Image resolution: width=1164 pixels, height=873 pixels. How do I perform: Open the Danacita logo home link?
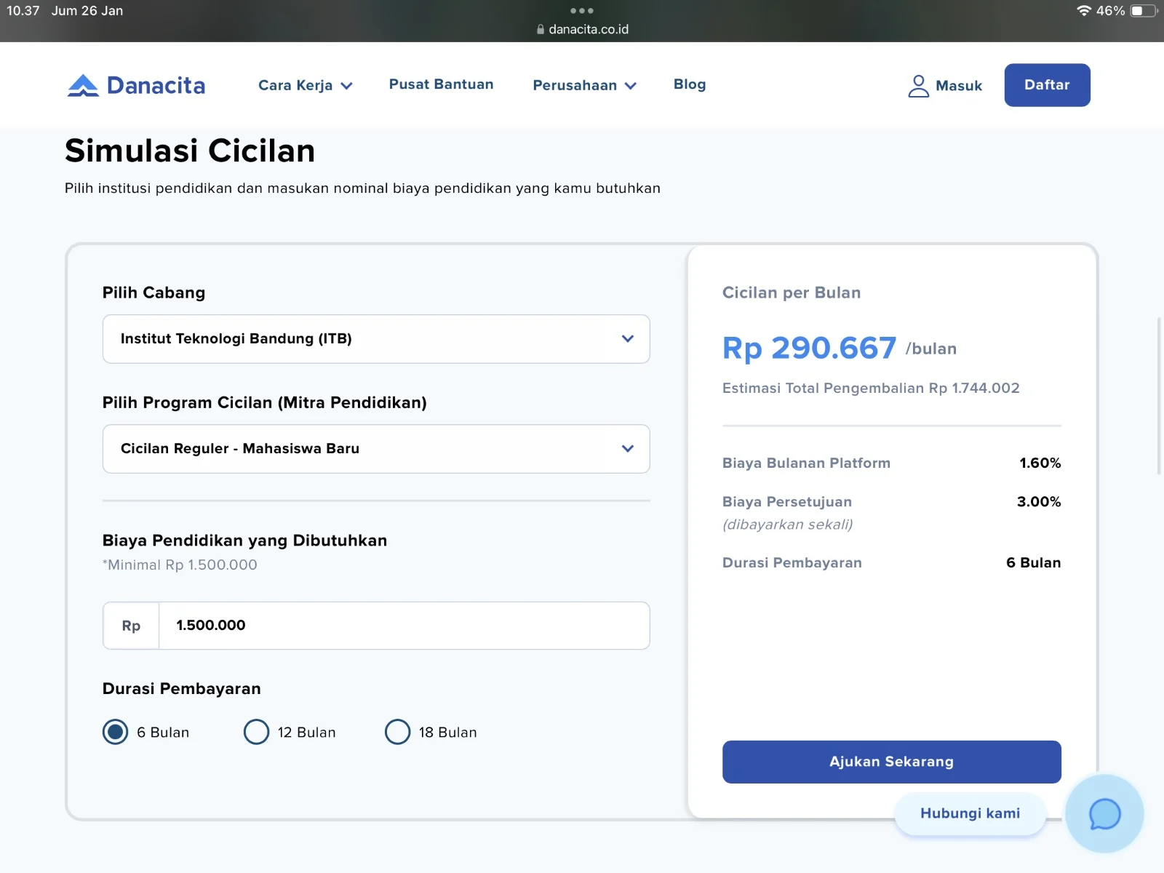(x=136, y=85)
